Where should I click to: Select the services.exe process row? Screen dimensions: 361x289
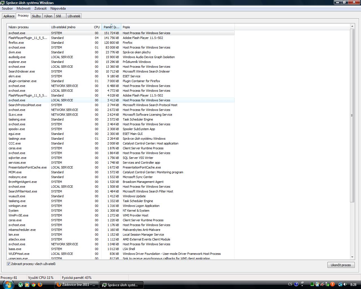pos(121,163)
